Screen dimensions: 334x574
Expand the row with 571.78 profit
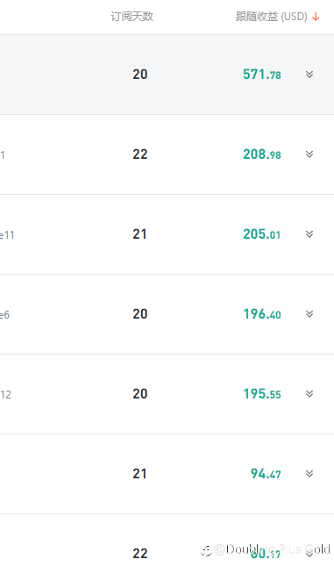(x=309, y=75)
